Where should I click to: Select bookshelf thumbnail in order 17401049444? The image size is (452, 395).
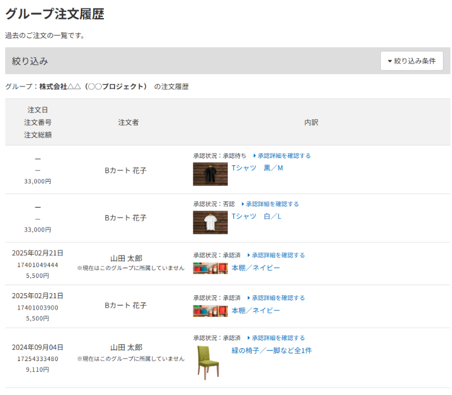tap(210, 268)
